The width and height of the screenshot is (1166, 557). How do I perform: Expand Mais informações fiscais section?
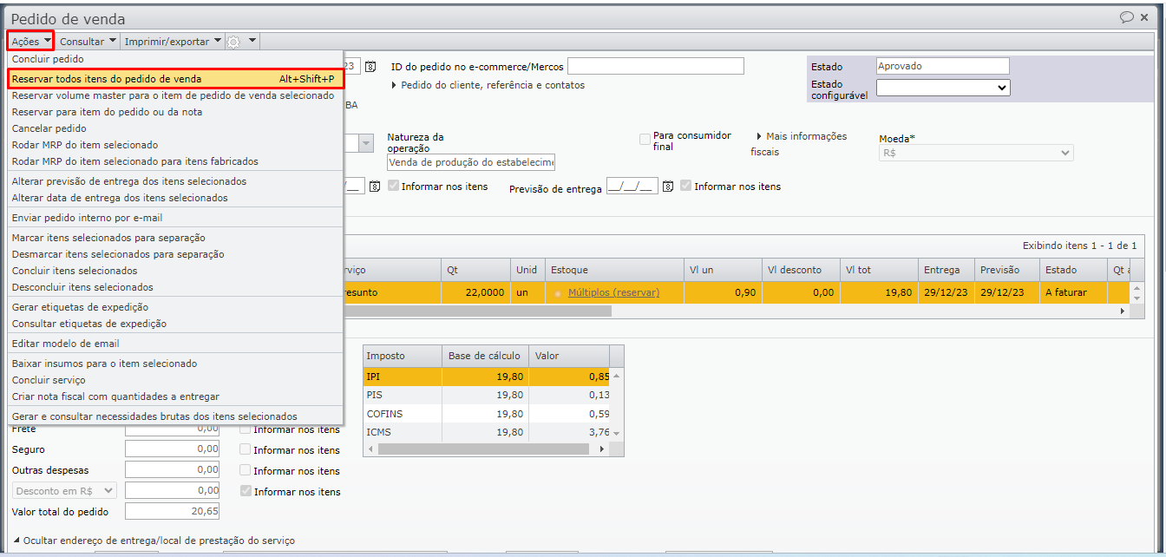point(760,136)
